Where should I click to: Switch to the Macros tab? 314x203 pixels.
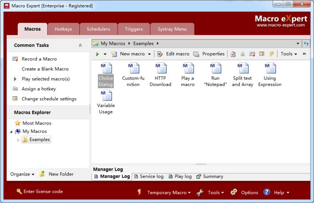32,29
